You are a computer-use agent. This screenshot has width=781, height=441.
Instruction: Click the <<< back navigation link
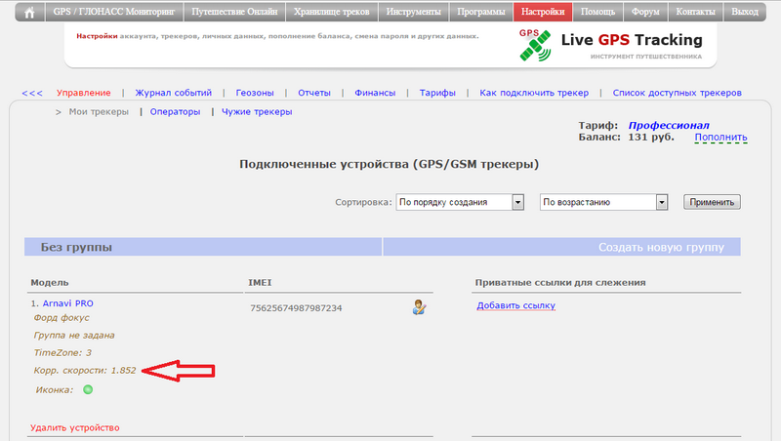pyautogui.click(x=32, y=93)
